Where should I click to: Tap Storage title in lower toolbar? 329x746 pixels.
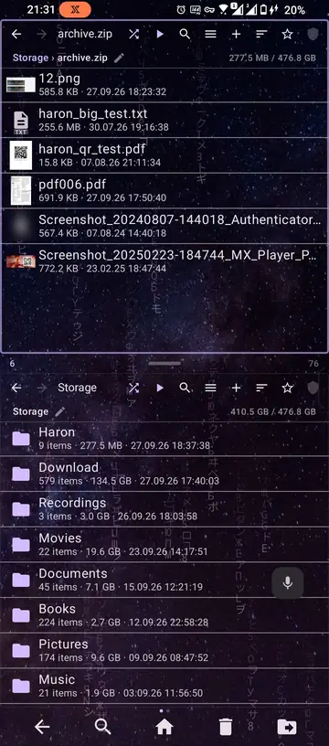pyautogui.click(x=77, y=388)
